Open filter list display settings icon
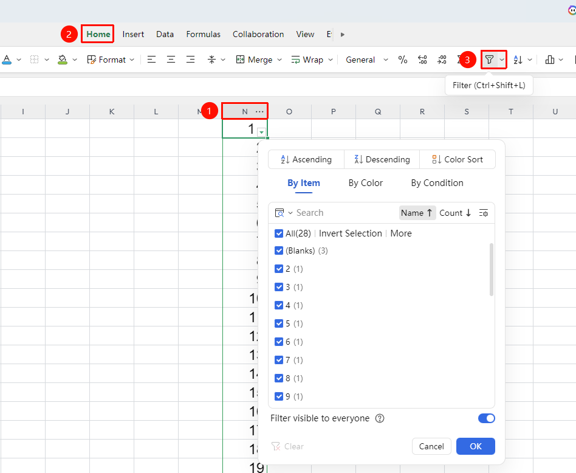Screen dimensions: 576x473 tap(484, 213)
